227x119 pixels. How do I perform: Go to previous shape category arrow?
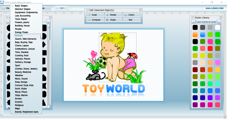tap(8, 22)
